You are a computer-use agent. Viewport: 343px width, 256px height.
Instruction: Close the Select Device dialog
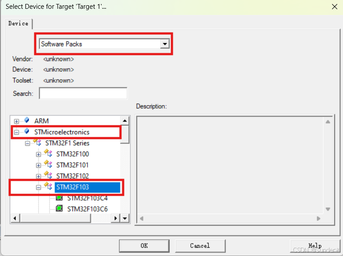tap(335, 7)
